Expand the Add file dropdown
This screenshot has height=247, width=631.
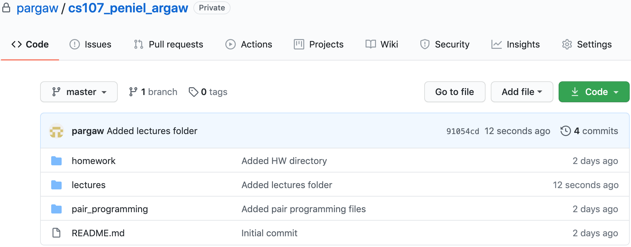click(522, 92)
